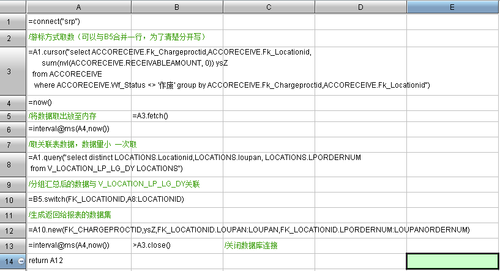500x271 pixels.
Task: Select row 3 header
Action: point(13,71)
